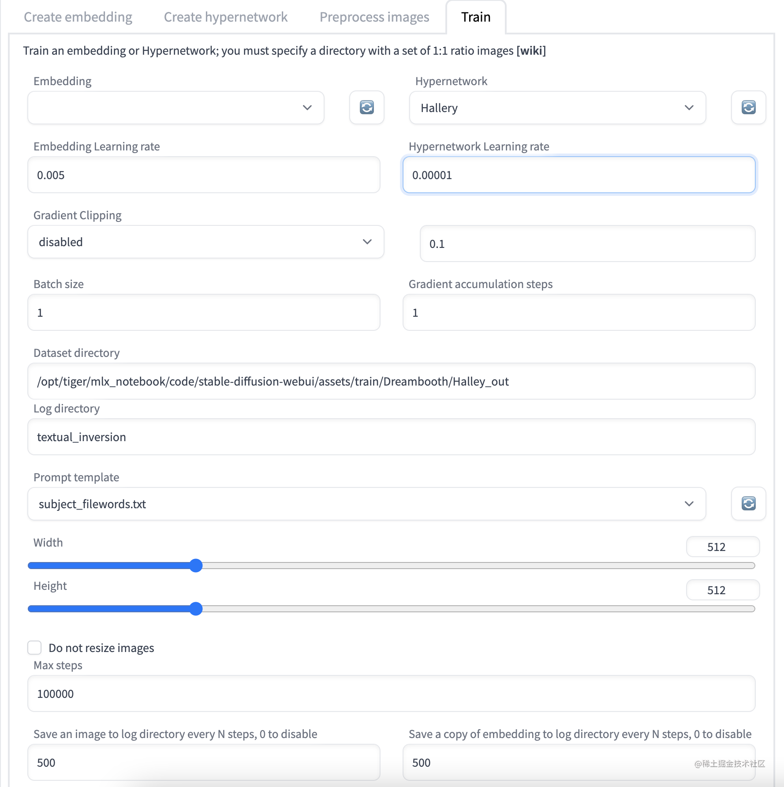Refresh the Hypernetwork list
This screenshot has width=784, height=787.
748,107
